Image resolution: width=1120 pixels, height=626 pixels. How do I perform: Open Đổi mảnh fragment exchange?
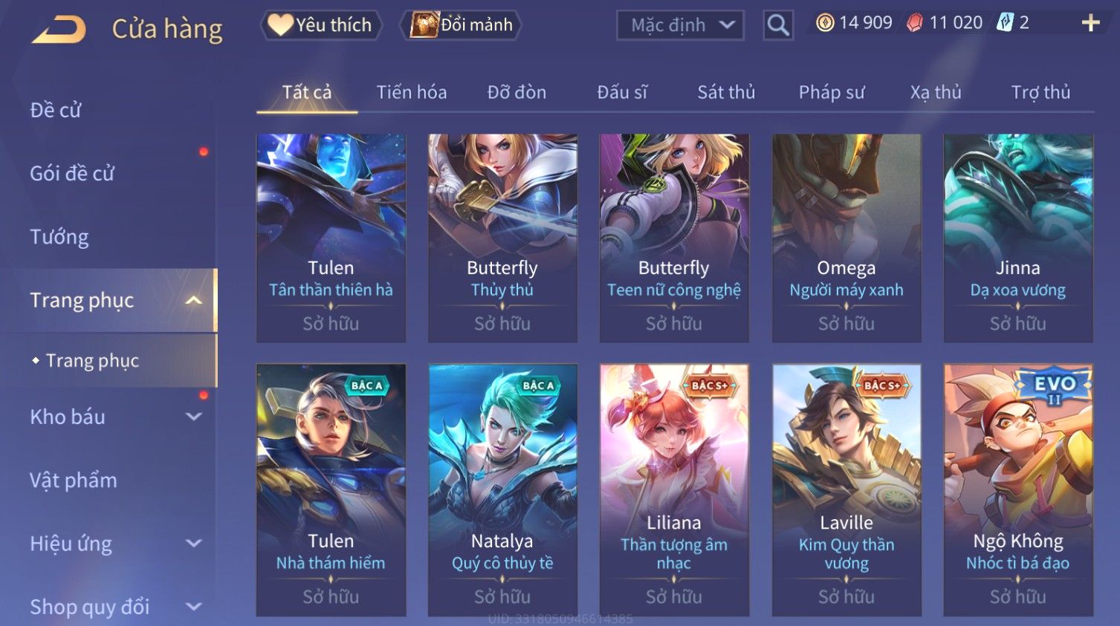[462, 25]
